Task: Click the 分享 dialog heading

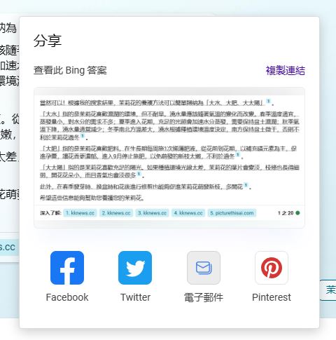Action: tap(48, 41)
